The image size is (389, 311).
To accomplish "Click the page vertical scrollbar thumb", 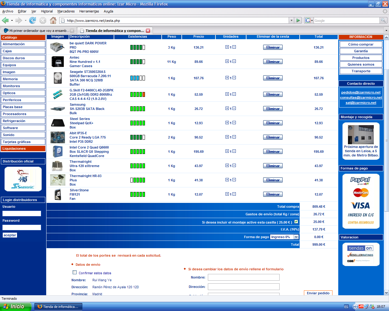I will [x=386, y=140].
